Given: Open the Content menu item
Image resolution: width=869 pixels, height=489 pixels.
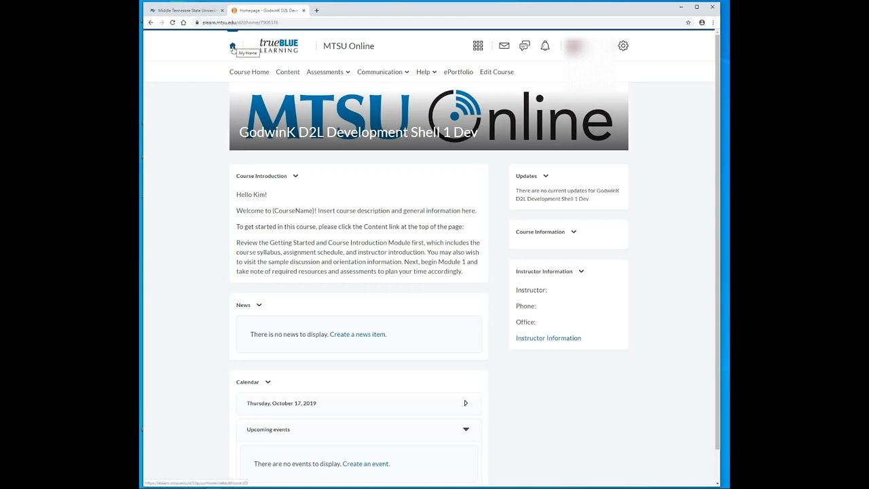Looking at the screenshot, I should click(x=287, y=71).
